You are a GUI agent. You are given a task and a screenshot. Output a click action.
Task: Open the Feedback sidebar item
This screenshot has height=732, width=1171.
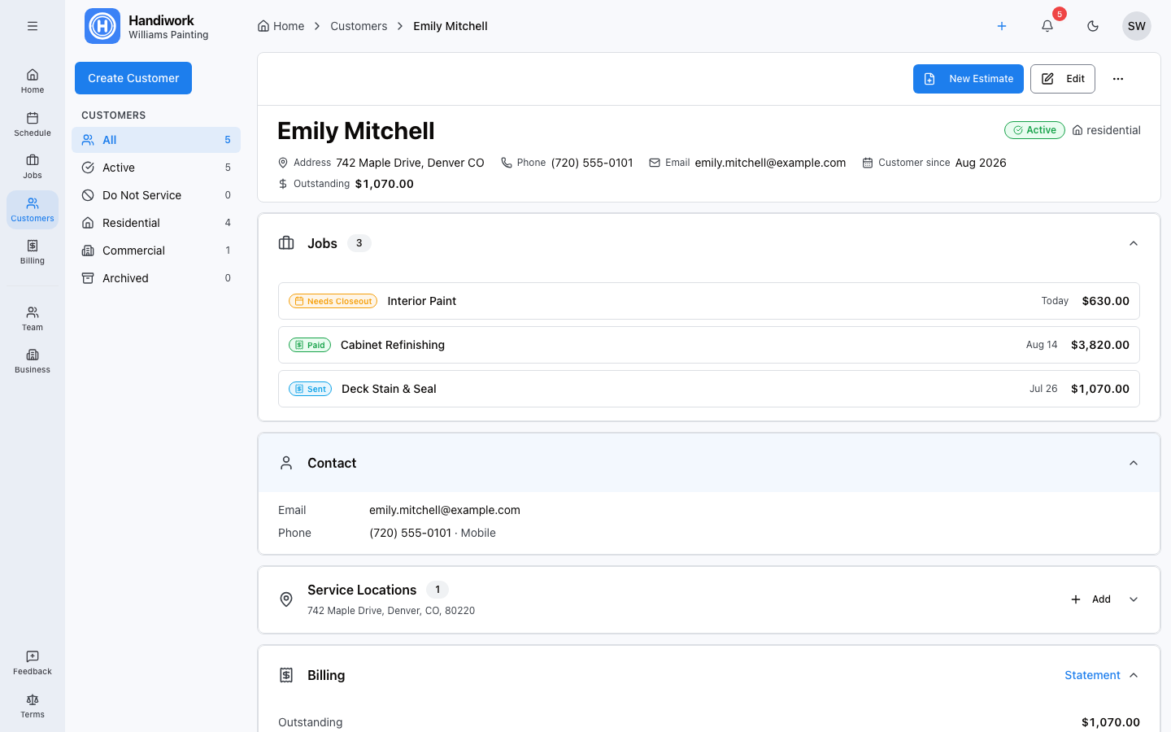(x=33, y=663)
